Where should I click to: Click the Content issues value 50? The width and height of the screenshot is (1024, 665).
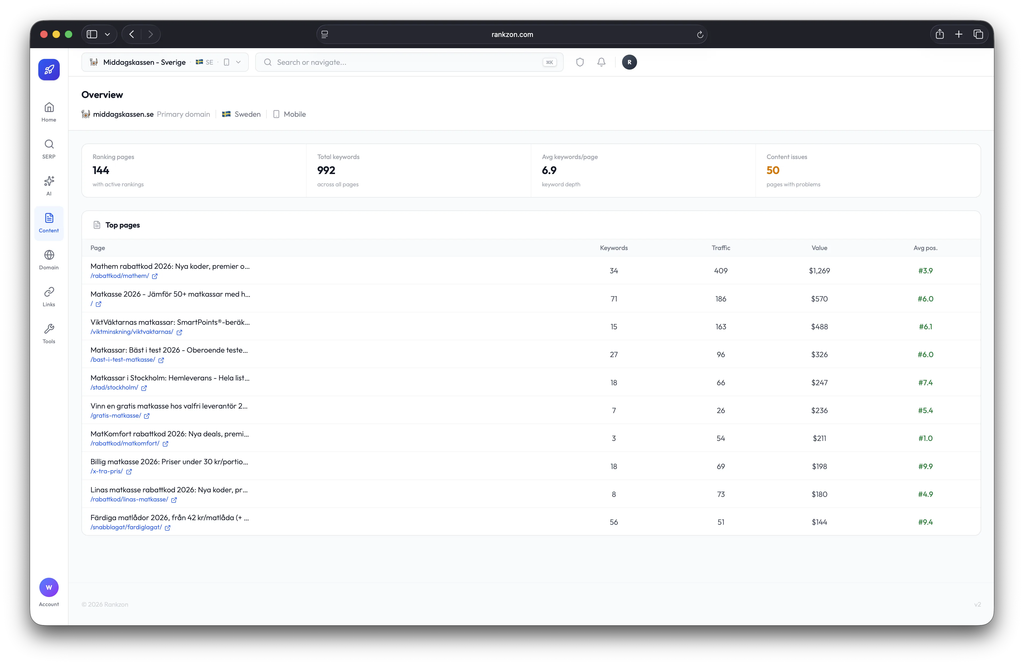(x=773, y=171)
